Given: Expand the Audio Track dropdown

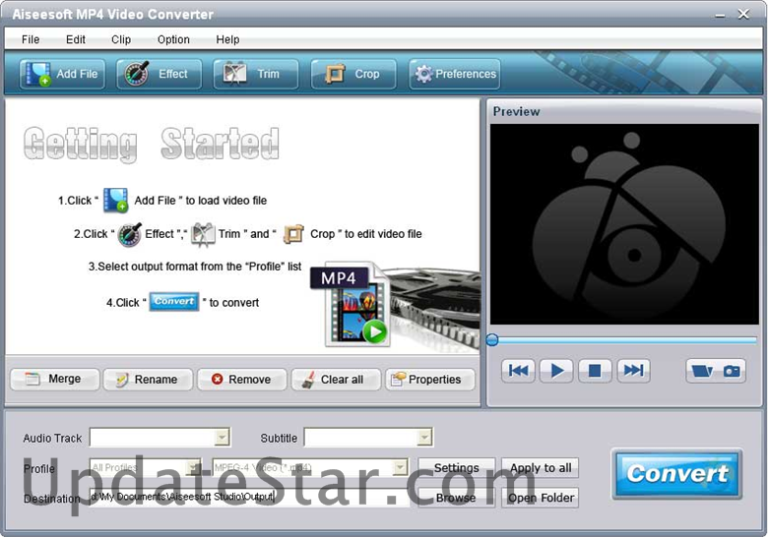Looking at the screenshot, I should pos(222,437).
